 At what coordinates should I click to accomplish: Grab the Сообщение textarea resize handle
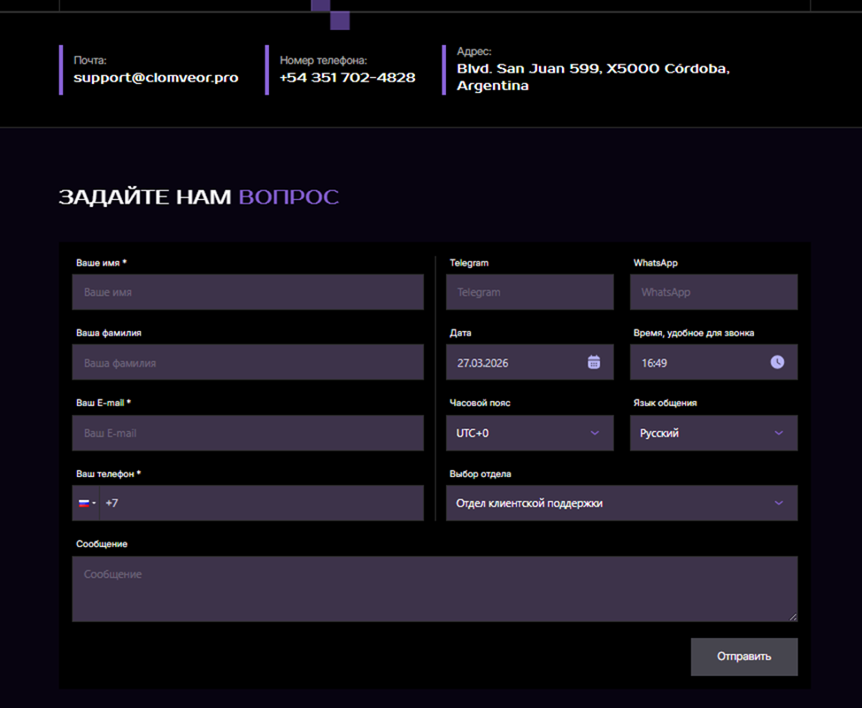click(793, 617)
